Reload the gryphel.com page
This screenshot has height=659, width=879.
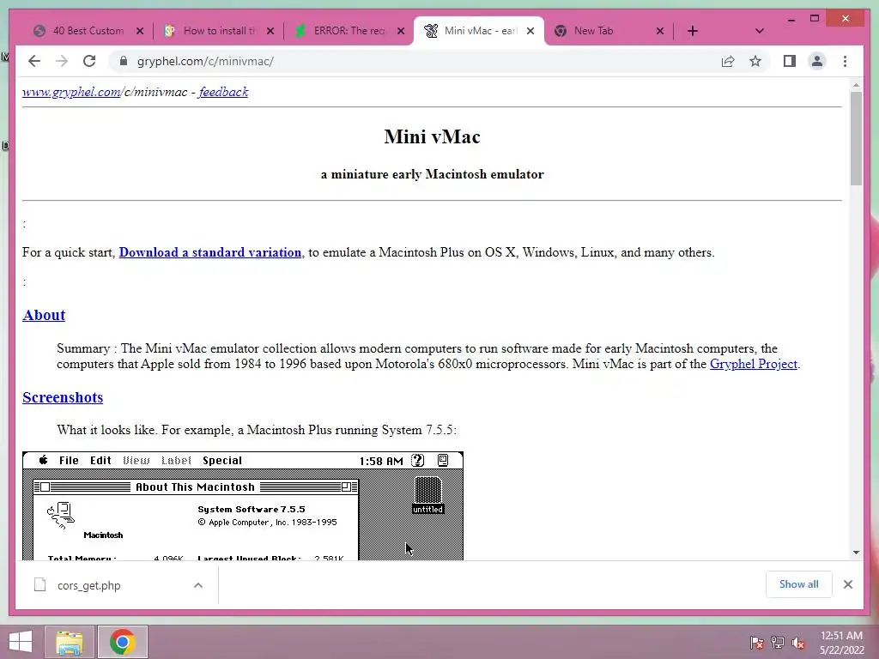tap(89, 61)
